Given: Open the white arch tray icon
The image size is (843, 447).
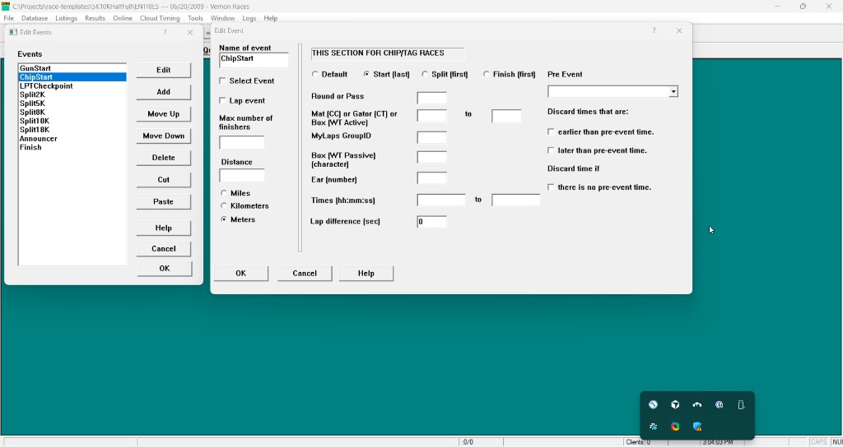Looking at the screenshot, I should pos(697,404).
